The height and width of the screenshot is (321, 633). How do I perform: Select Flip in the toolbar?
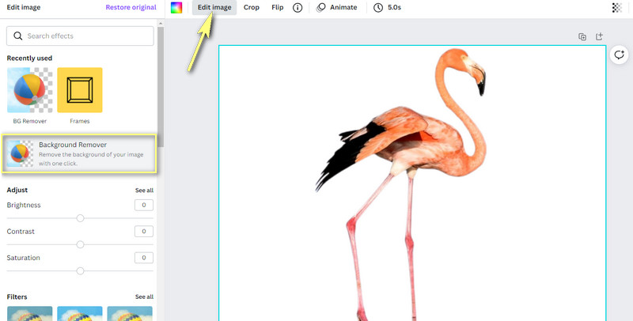277,8
